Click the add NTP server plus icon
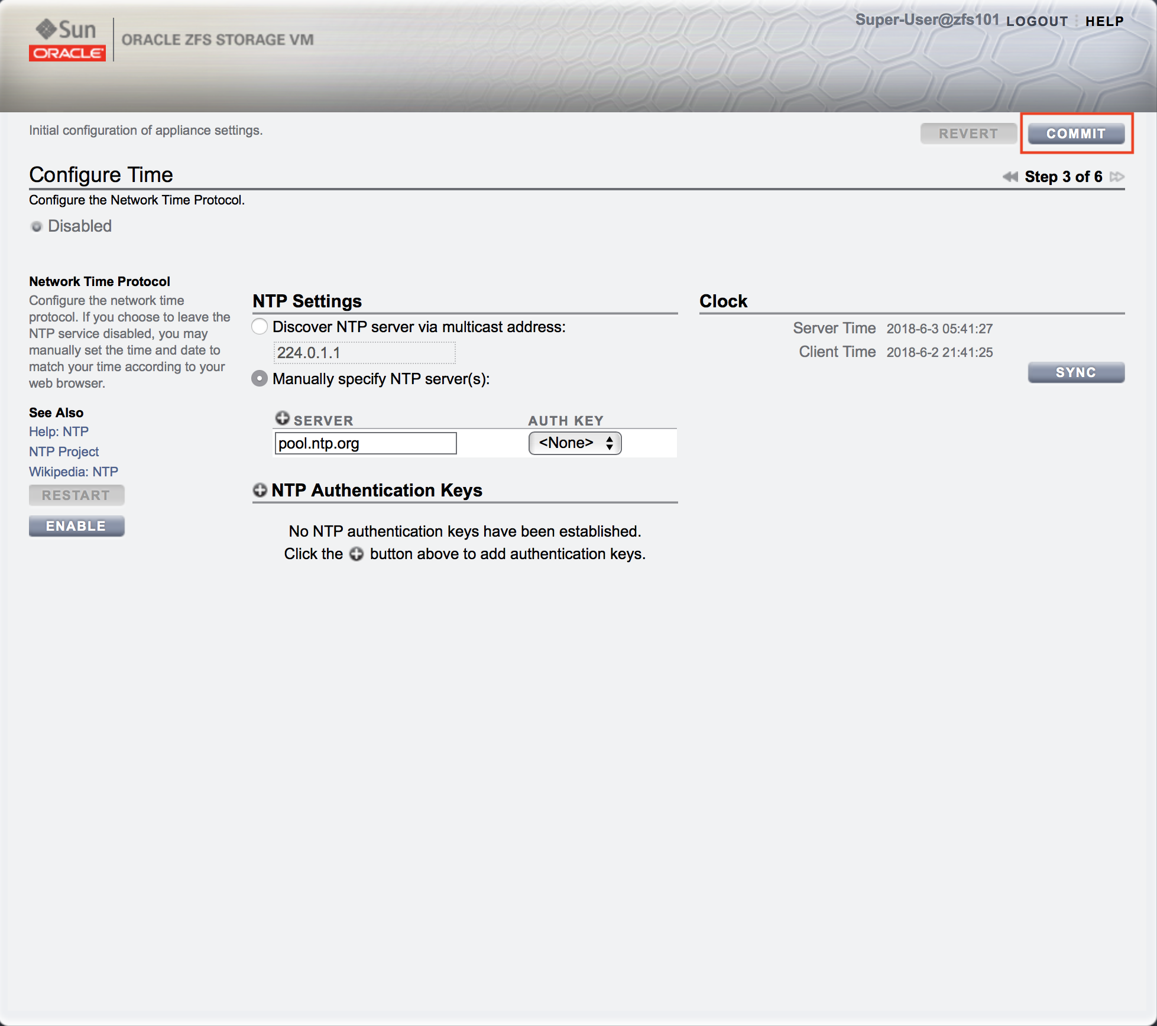The height and width of the screenshot is (1026, 1157). tap(283, 418)
